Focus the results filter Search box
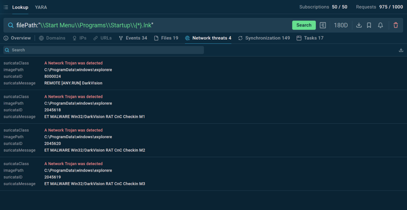The height and width of the screenshot is (210, 407). tap(103, 50)
